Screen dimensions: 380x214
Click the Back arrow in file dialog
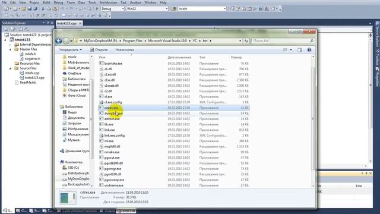(59, 41)
